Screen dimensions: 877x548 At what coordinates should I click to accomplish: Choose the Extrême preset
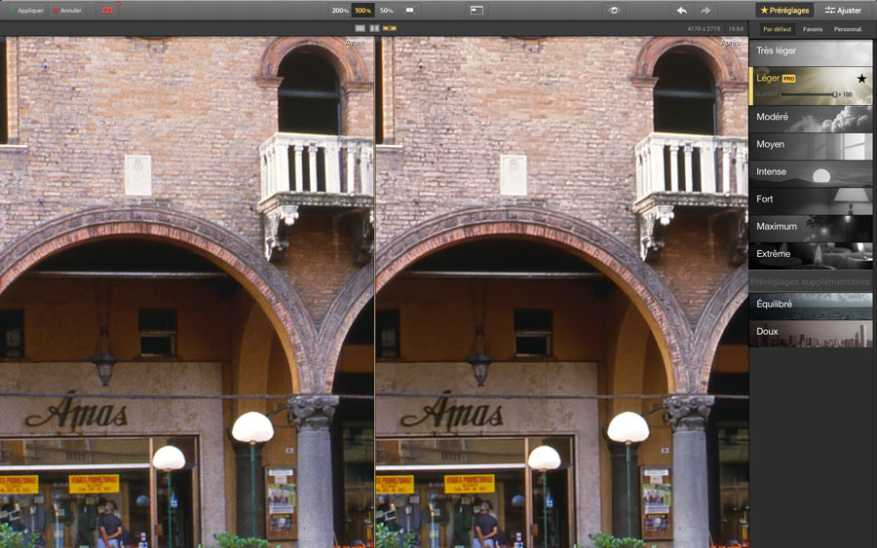click(x=811, y=256)
